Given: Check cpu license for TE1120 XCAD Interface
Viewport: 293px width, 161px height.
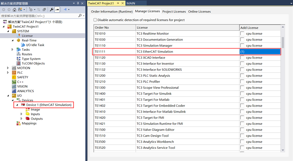Looking at the screenshot, I should coord(242,57).
